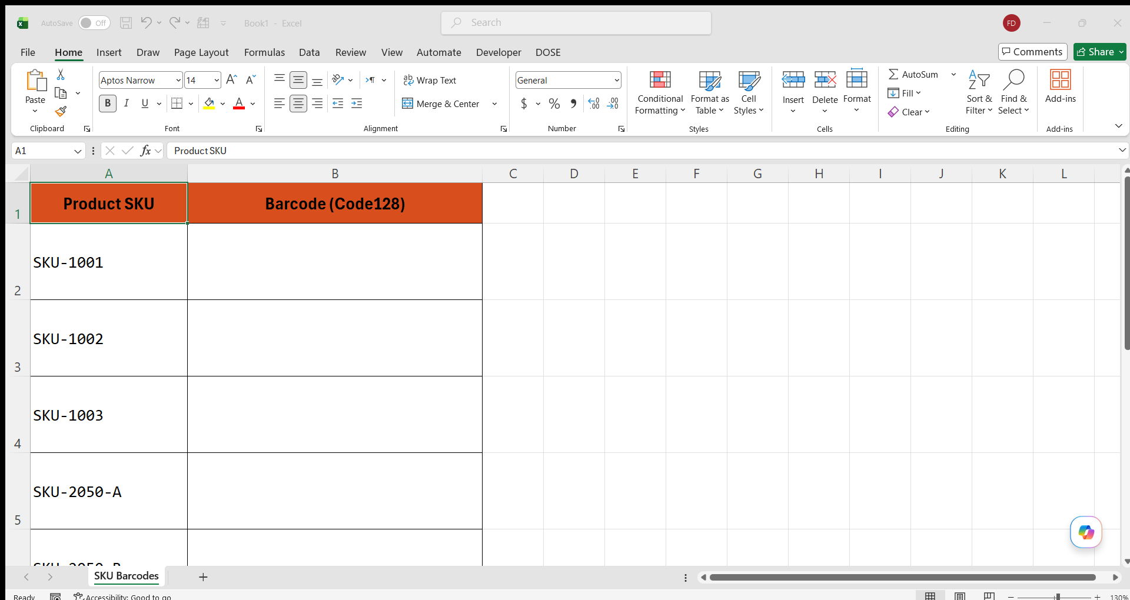The width and height of the screenshot is (1130, 600).
Task: Open the Copilot floating button
Action: pyautogui.click(x=1086, y=532)
